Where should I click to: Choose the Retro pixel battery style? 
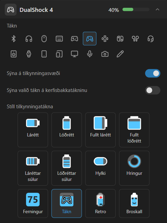[101, 204]
